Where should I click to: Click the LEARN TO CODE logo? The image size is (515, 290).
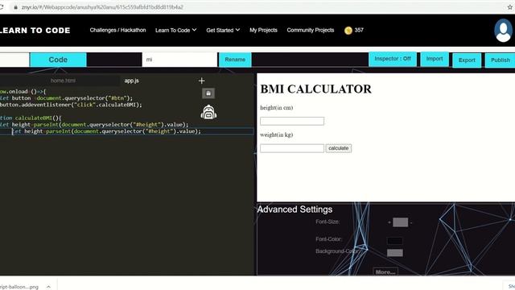pyautogui.click(x=35, y=31)
